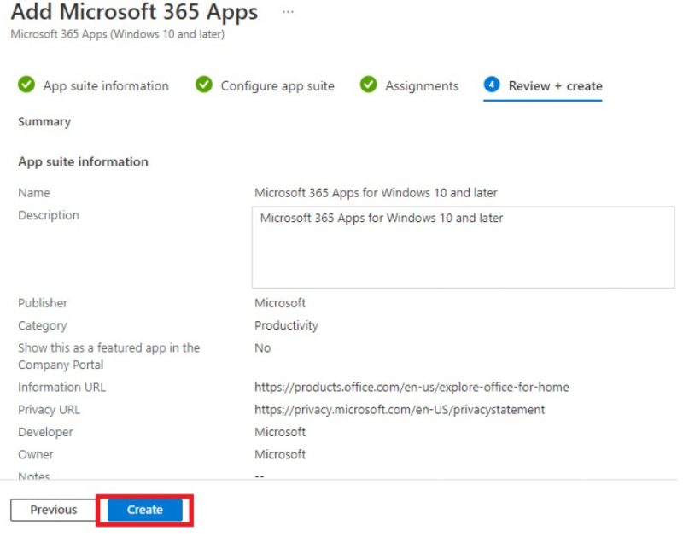The height and width of the screenshot is (537, 683).
Task: Open the Privacy URL privacystatement link
Action: (x=400, y=410)
